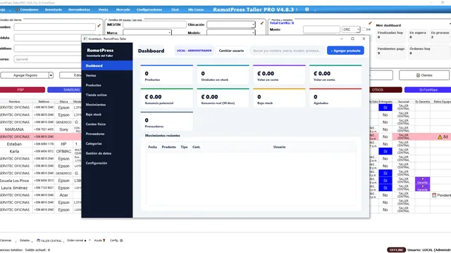Open Ubicación dropdown
This screenshot has width=451, height=253.
(x=231, y=25)
